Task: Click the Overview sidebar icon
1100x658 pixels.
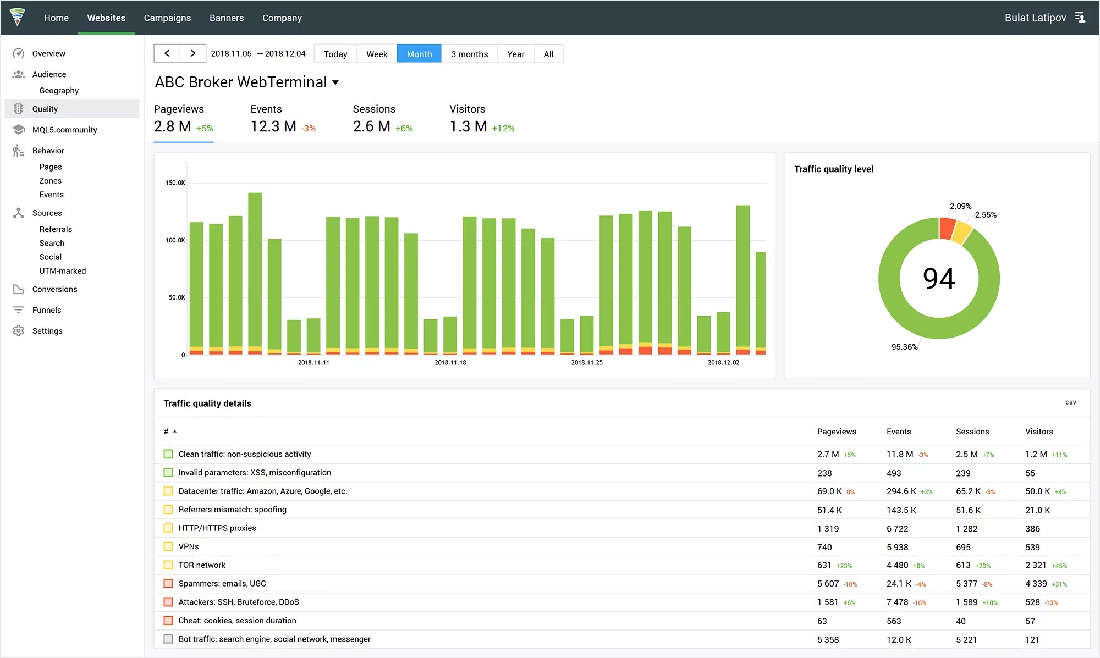Action: tap(20, 53)
